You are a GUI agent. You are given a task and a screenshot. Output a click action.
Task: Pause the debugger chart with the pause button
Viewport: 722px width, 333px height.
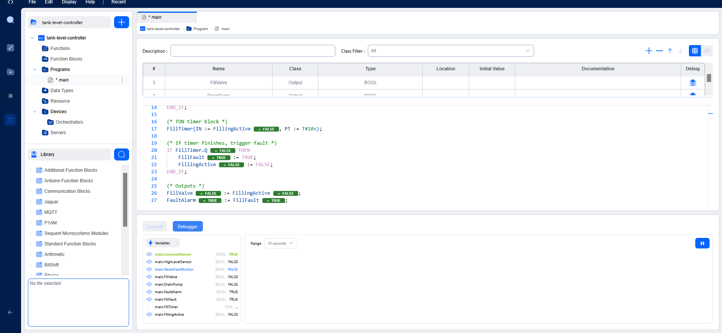coord(702,243)
